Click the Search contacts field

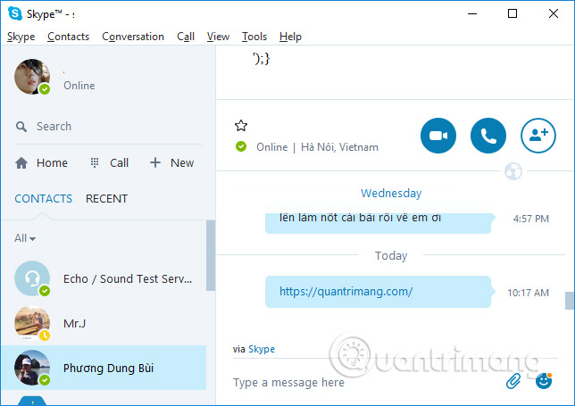pyautogui.click(x=108, y=127)
